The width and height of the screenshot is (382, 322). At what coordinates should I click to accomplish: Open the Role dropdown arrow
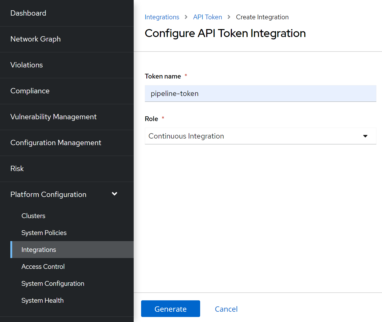coord(365,136)
